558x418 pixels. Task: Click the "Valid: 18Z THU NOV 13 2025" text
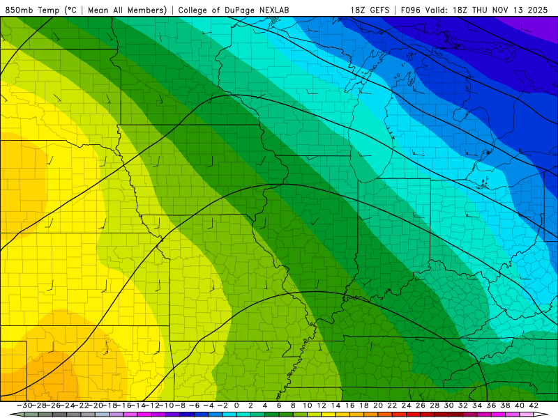coord(487,10)
